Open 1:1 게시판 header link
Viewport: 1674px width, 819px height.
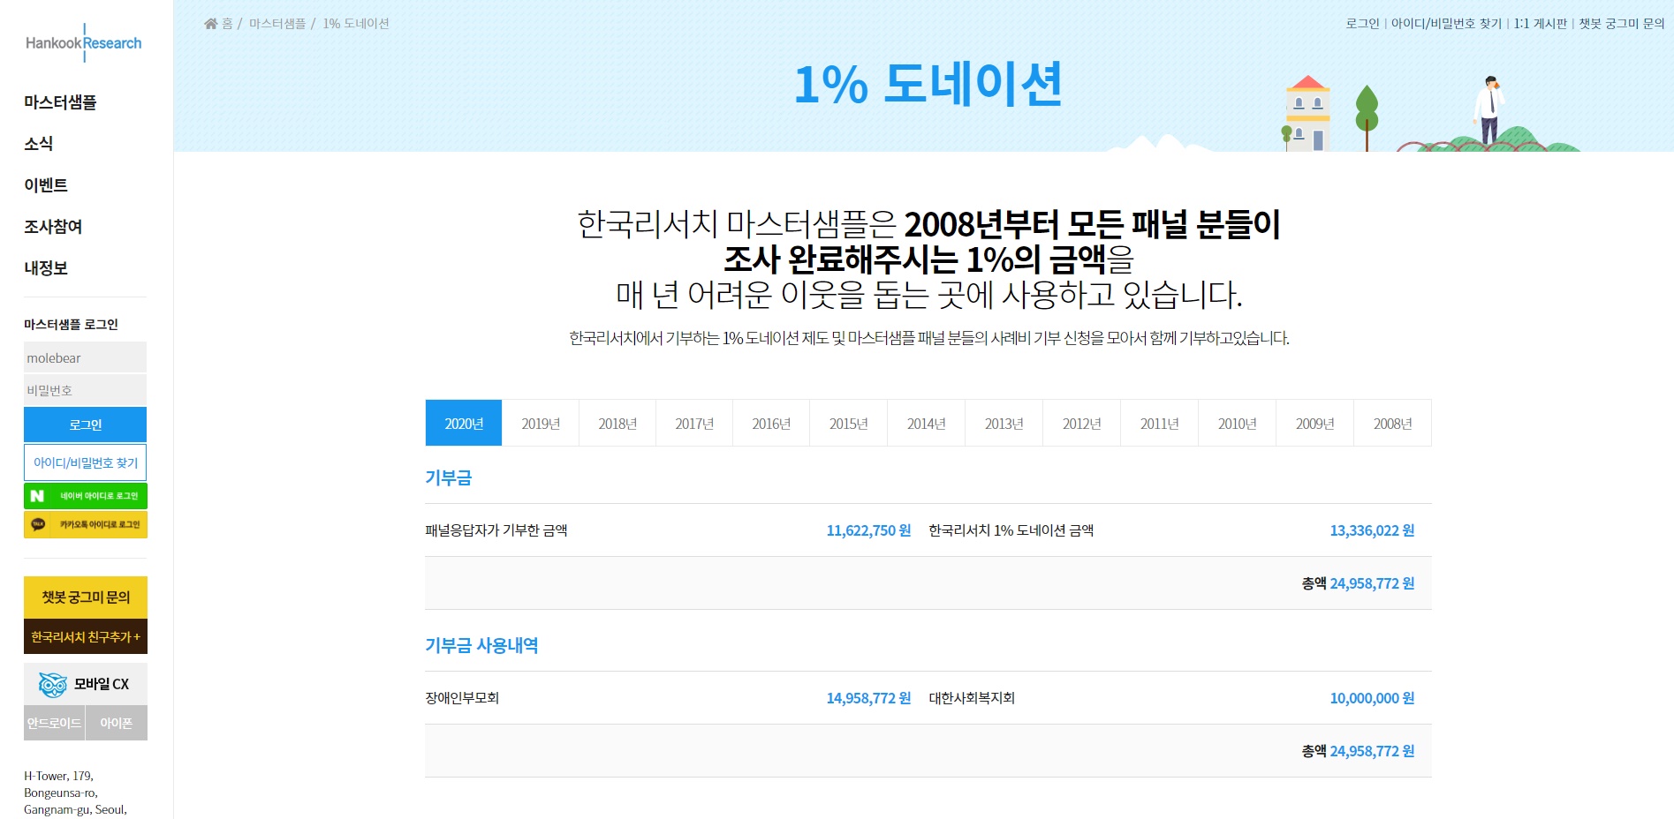pyautogui.click(x=1540, y=24)
